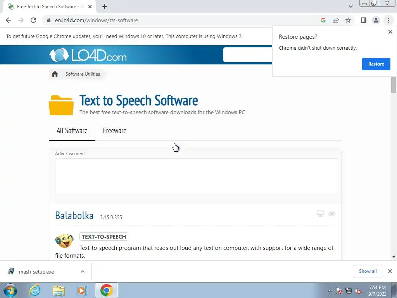Open the Chrome three-dot menu
Image resolution: width=397 pixels, height=298 pixels.
click(x=388, y=20)
